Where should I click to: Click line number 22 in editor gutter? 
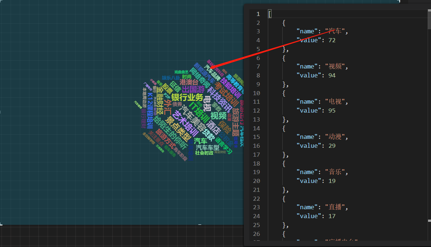[256, 198]
